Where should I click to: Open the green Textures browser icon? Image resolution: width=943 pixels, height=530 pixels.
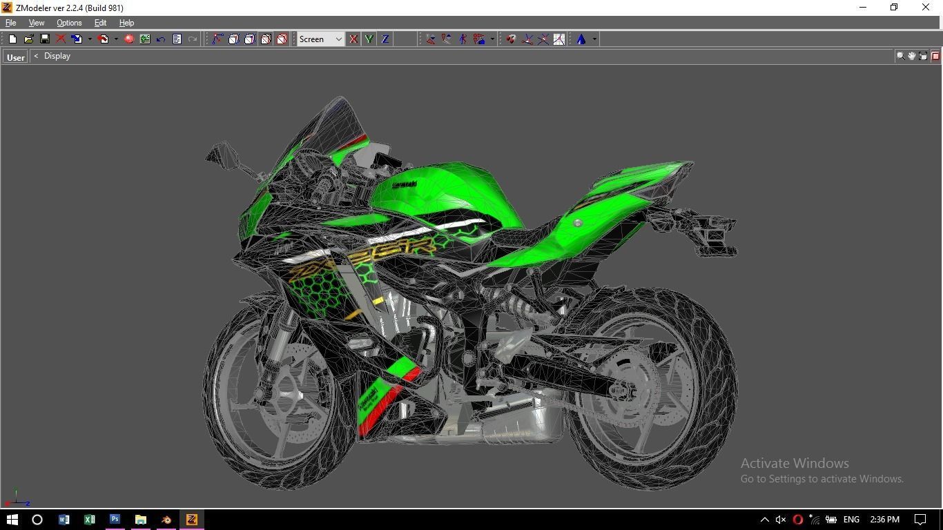(x=145, y=39)
